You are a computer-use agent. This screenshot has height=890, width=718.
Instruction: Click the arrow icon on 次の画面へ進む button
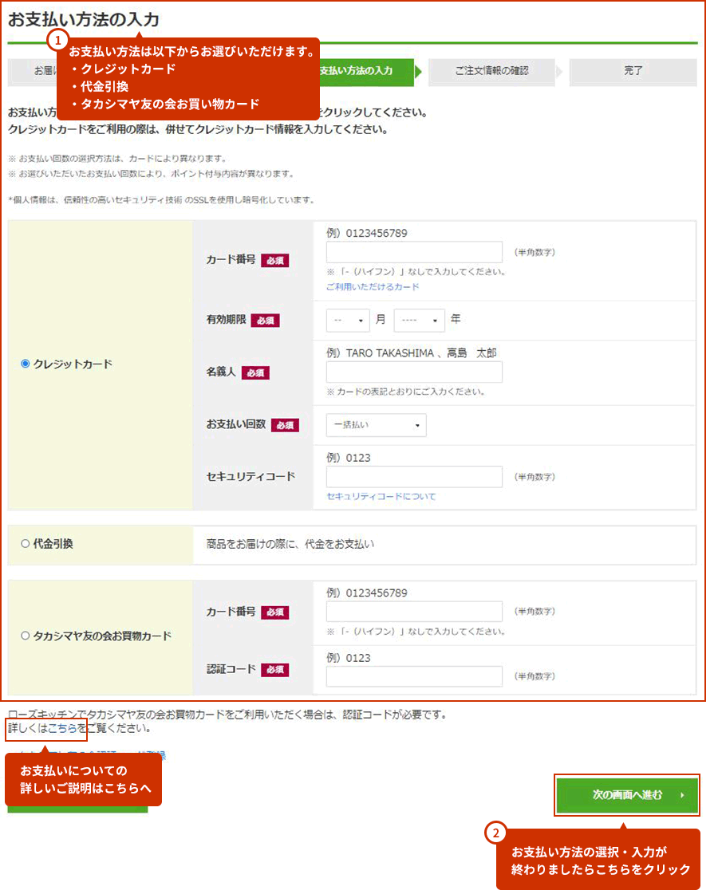tap(682, 795)
